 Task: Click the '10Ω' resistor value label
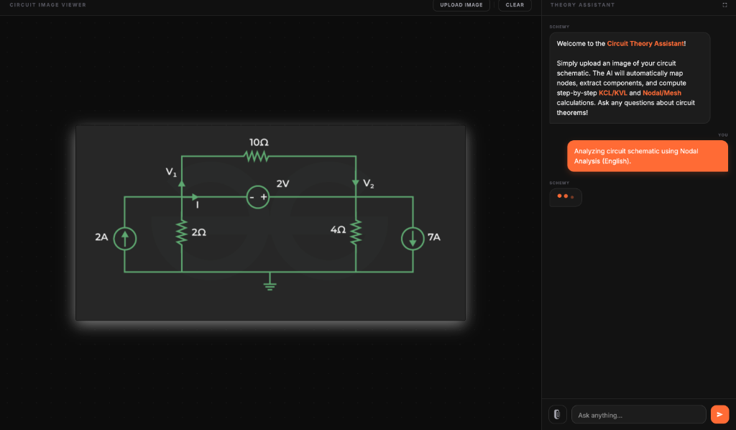259,142
